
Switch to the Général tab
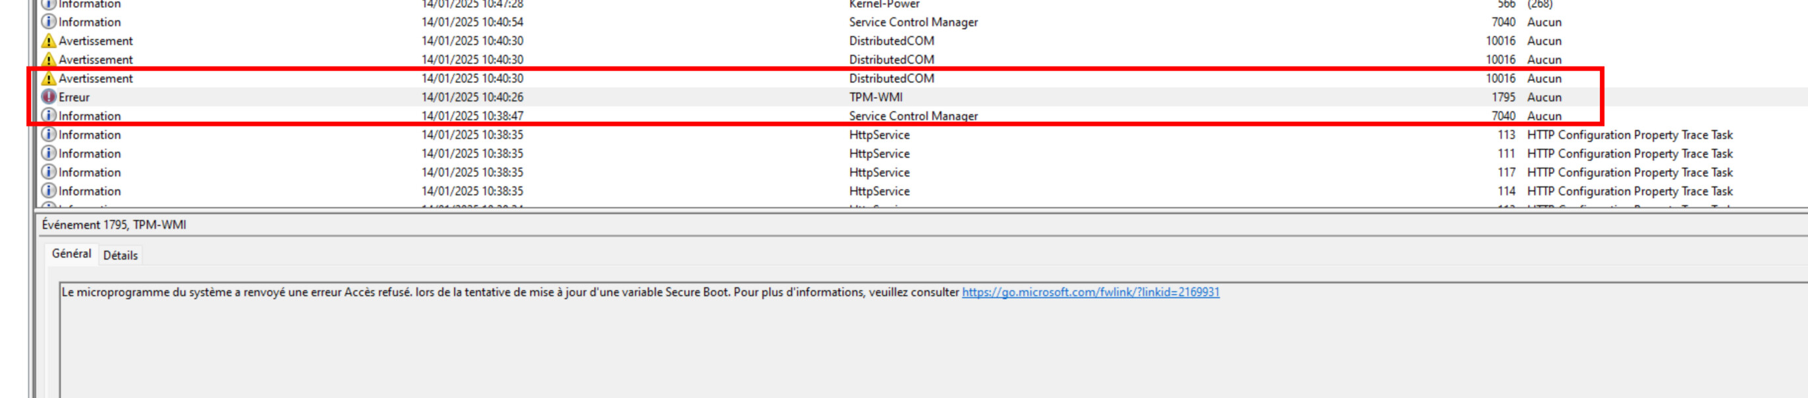point(72,254)
